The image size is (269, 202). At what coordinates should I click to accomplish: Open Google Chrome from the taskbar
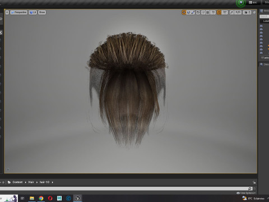(x=41, y=198)
